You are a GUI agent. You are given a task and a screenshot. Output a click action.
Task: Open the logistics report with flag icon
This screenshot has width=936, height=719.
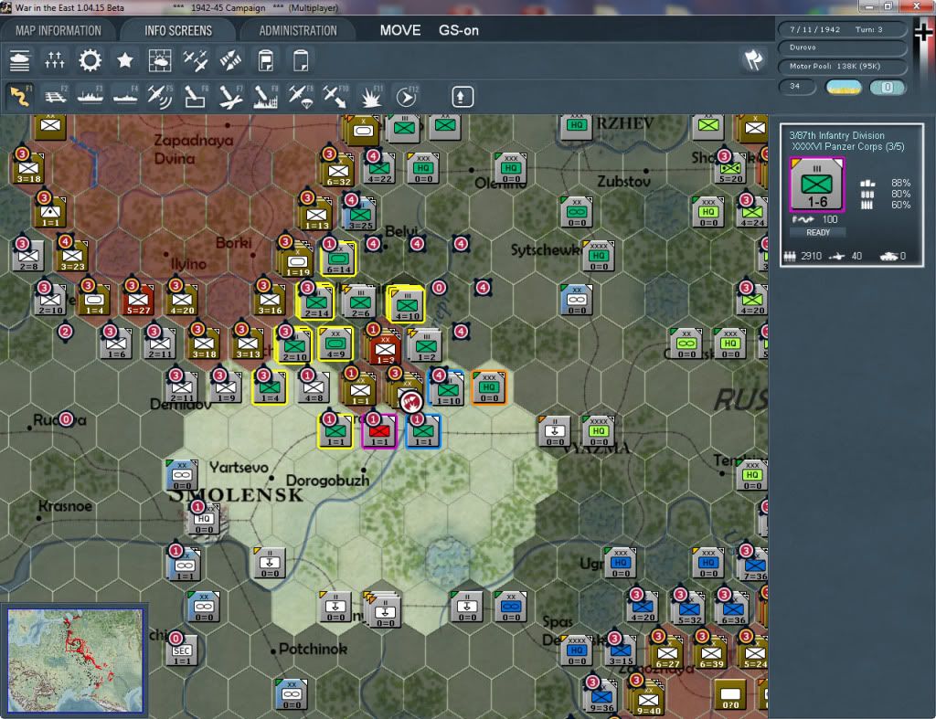pos(266,61)
